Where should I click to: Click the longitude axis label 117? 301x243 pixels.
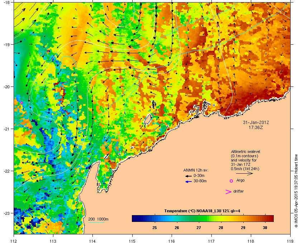tap(211, 241)
